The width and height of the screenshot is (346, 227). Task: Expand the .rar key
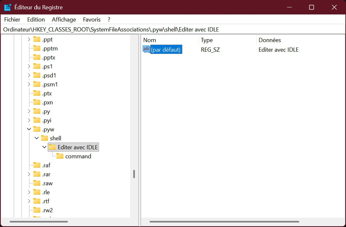[x=29, y=174]
